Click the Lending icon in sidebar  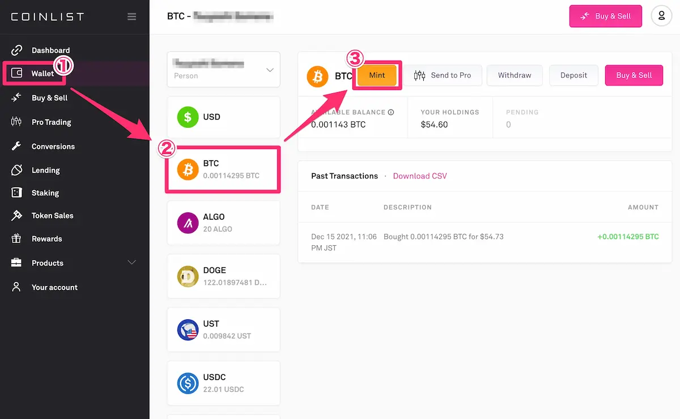17,170
